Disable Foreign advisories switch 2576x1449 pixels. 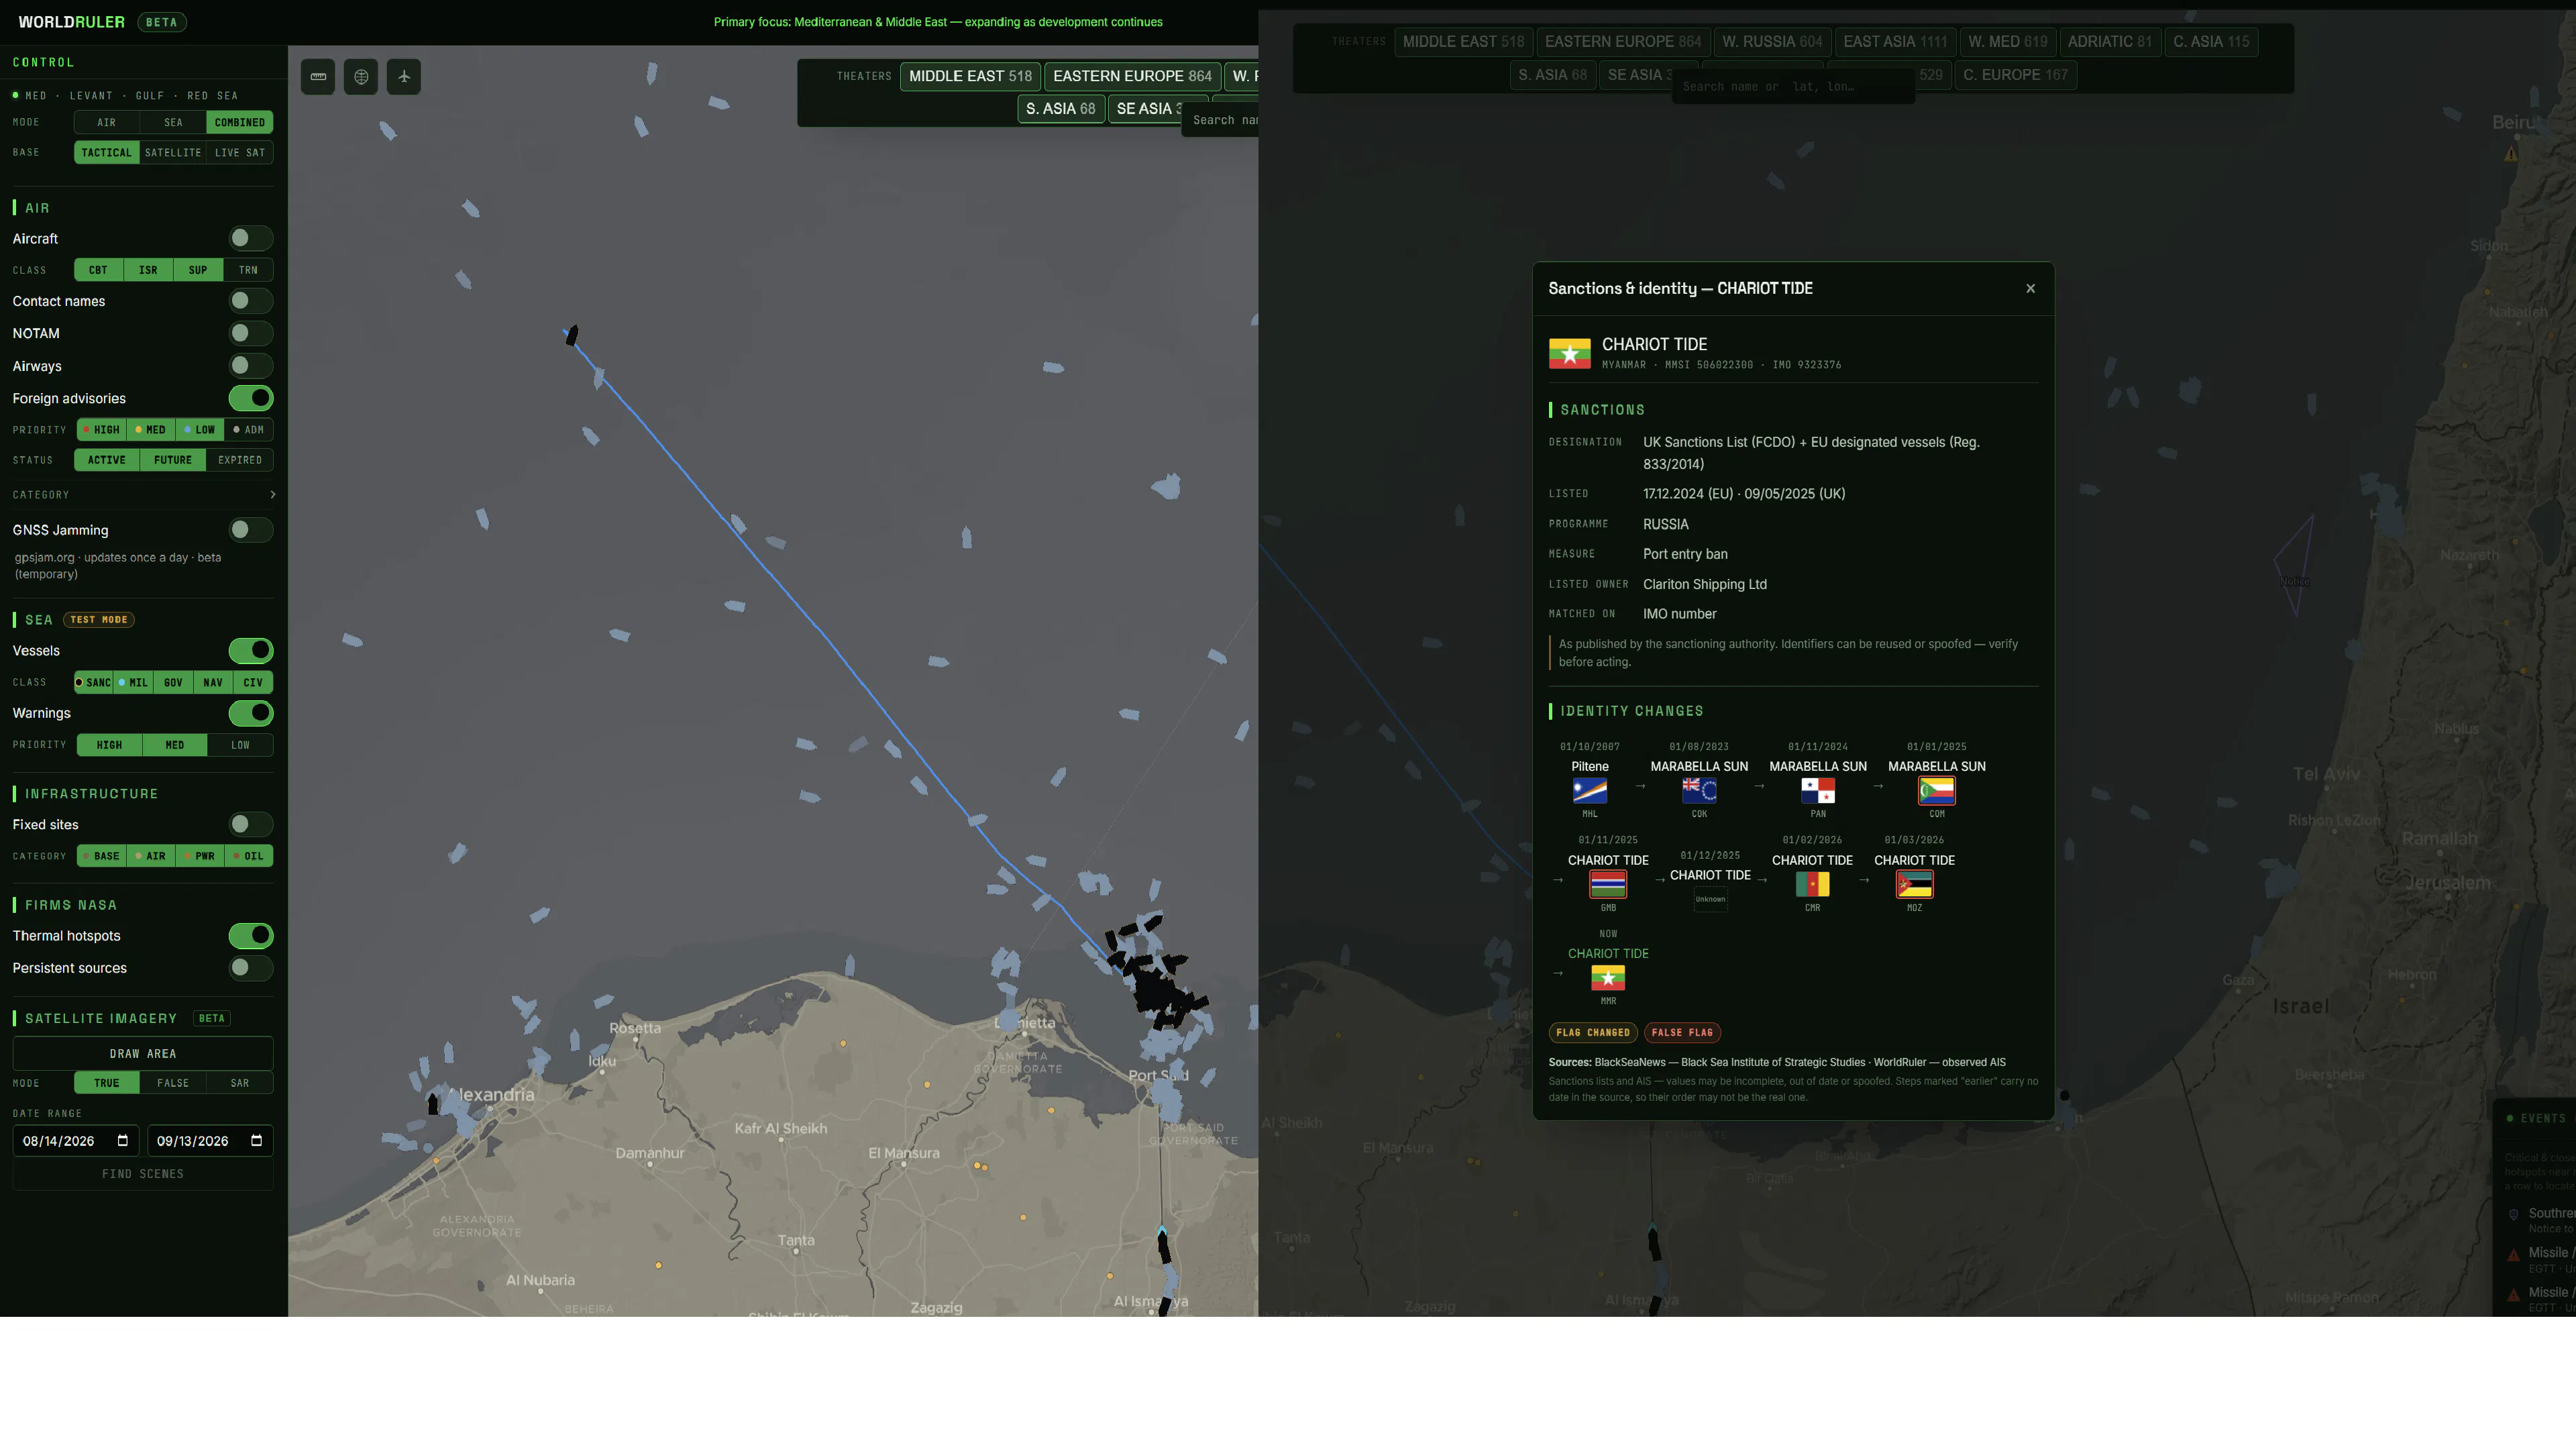point(250,398)
